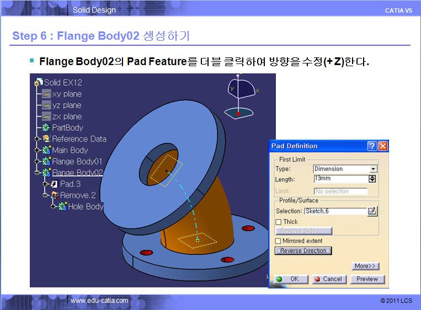Click OK in Pad Definition dialog
421x310 pixels.
(290, 279)
